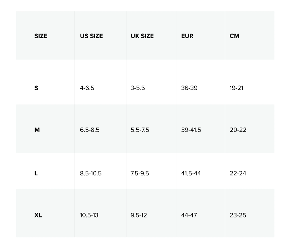Click the XL size row label
294x252 pixels.
click(x=38, y=215)
